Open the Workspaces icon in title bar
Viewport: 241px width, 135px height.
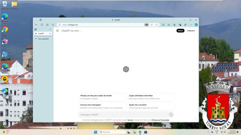coord(41,20)
